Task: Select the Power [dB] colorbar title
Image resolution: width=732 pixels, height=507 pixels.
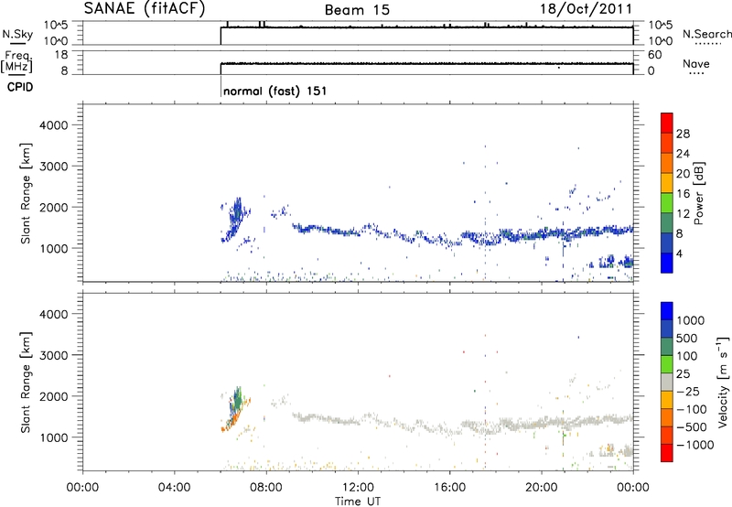Action: (699, 193)
